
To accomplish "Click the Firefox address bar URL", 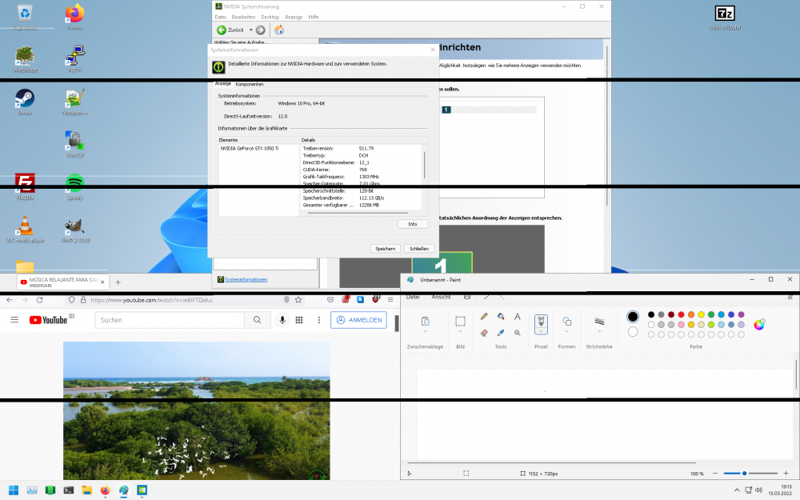I will (151, 300).
